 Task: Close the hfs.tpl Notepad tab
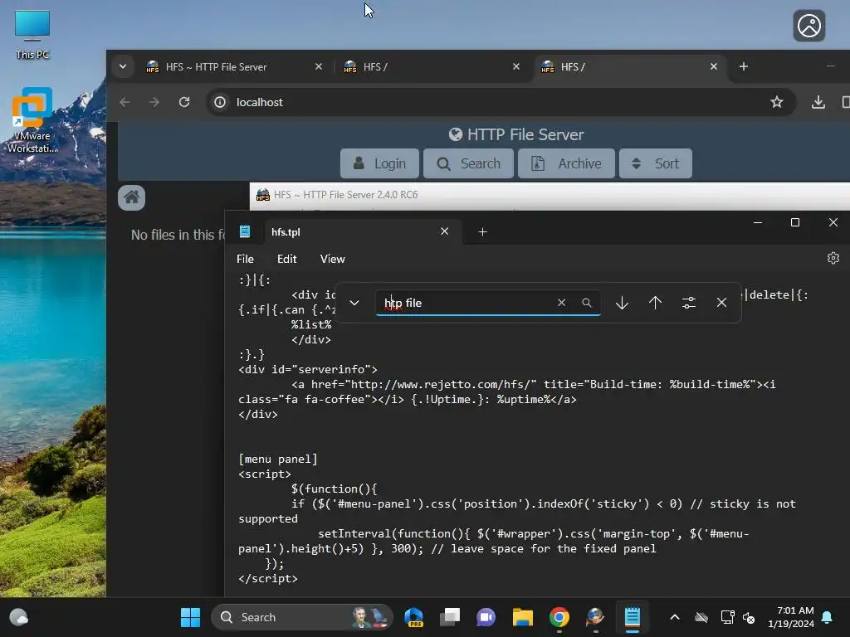click(445, 231)
